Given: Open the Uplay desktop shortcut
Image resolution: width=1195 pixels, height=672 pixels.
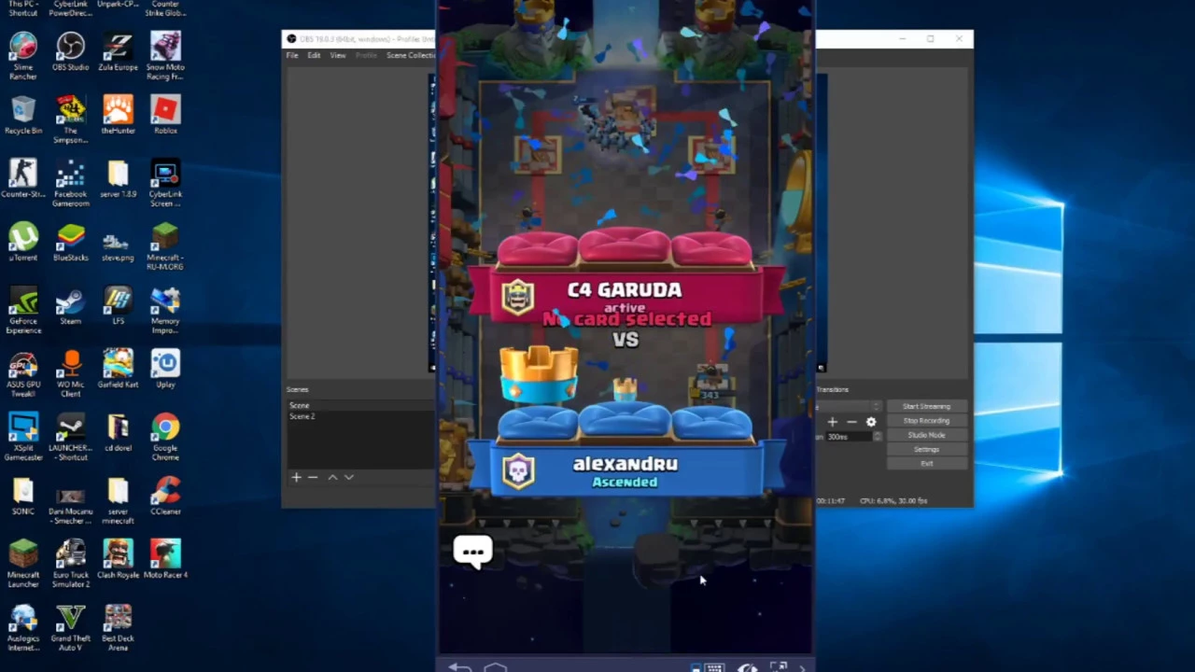Looking at the screenshot, I should [165, 369].
